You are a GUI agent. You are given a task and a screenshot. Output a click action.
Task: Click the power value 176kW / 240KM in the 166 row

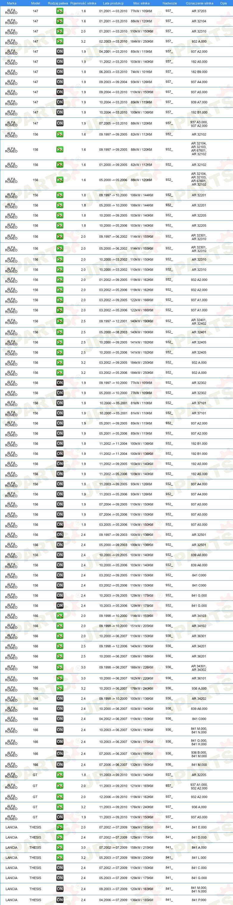click(x=142, y=689)
